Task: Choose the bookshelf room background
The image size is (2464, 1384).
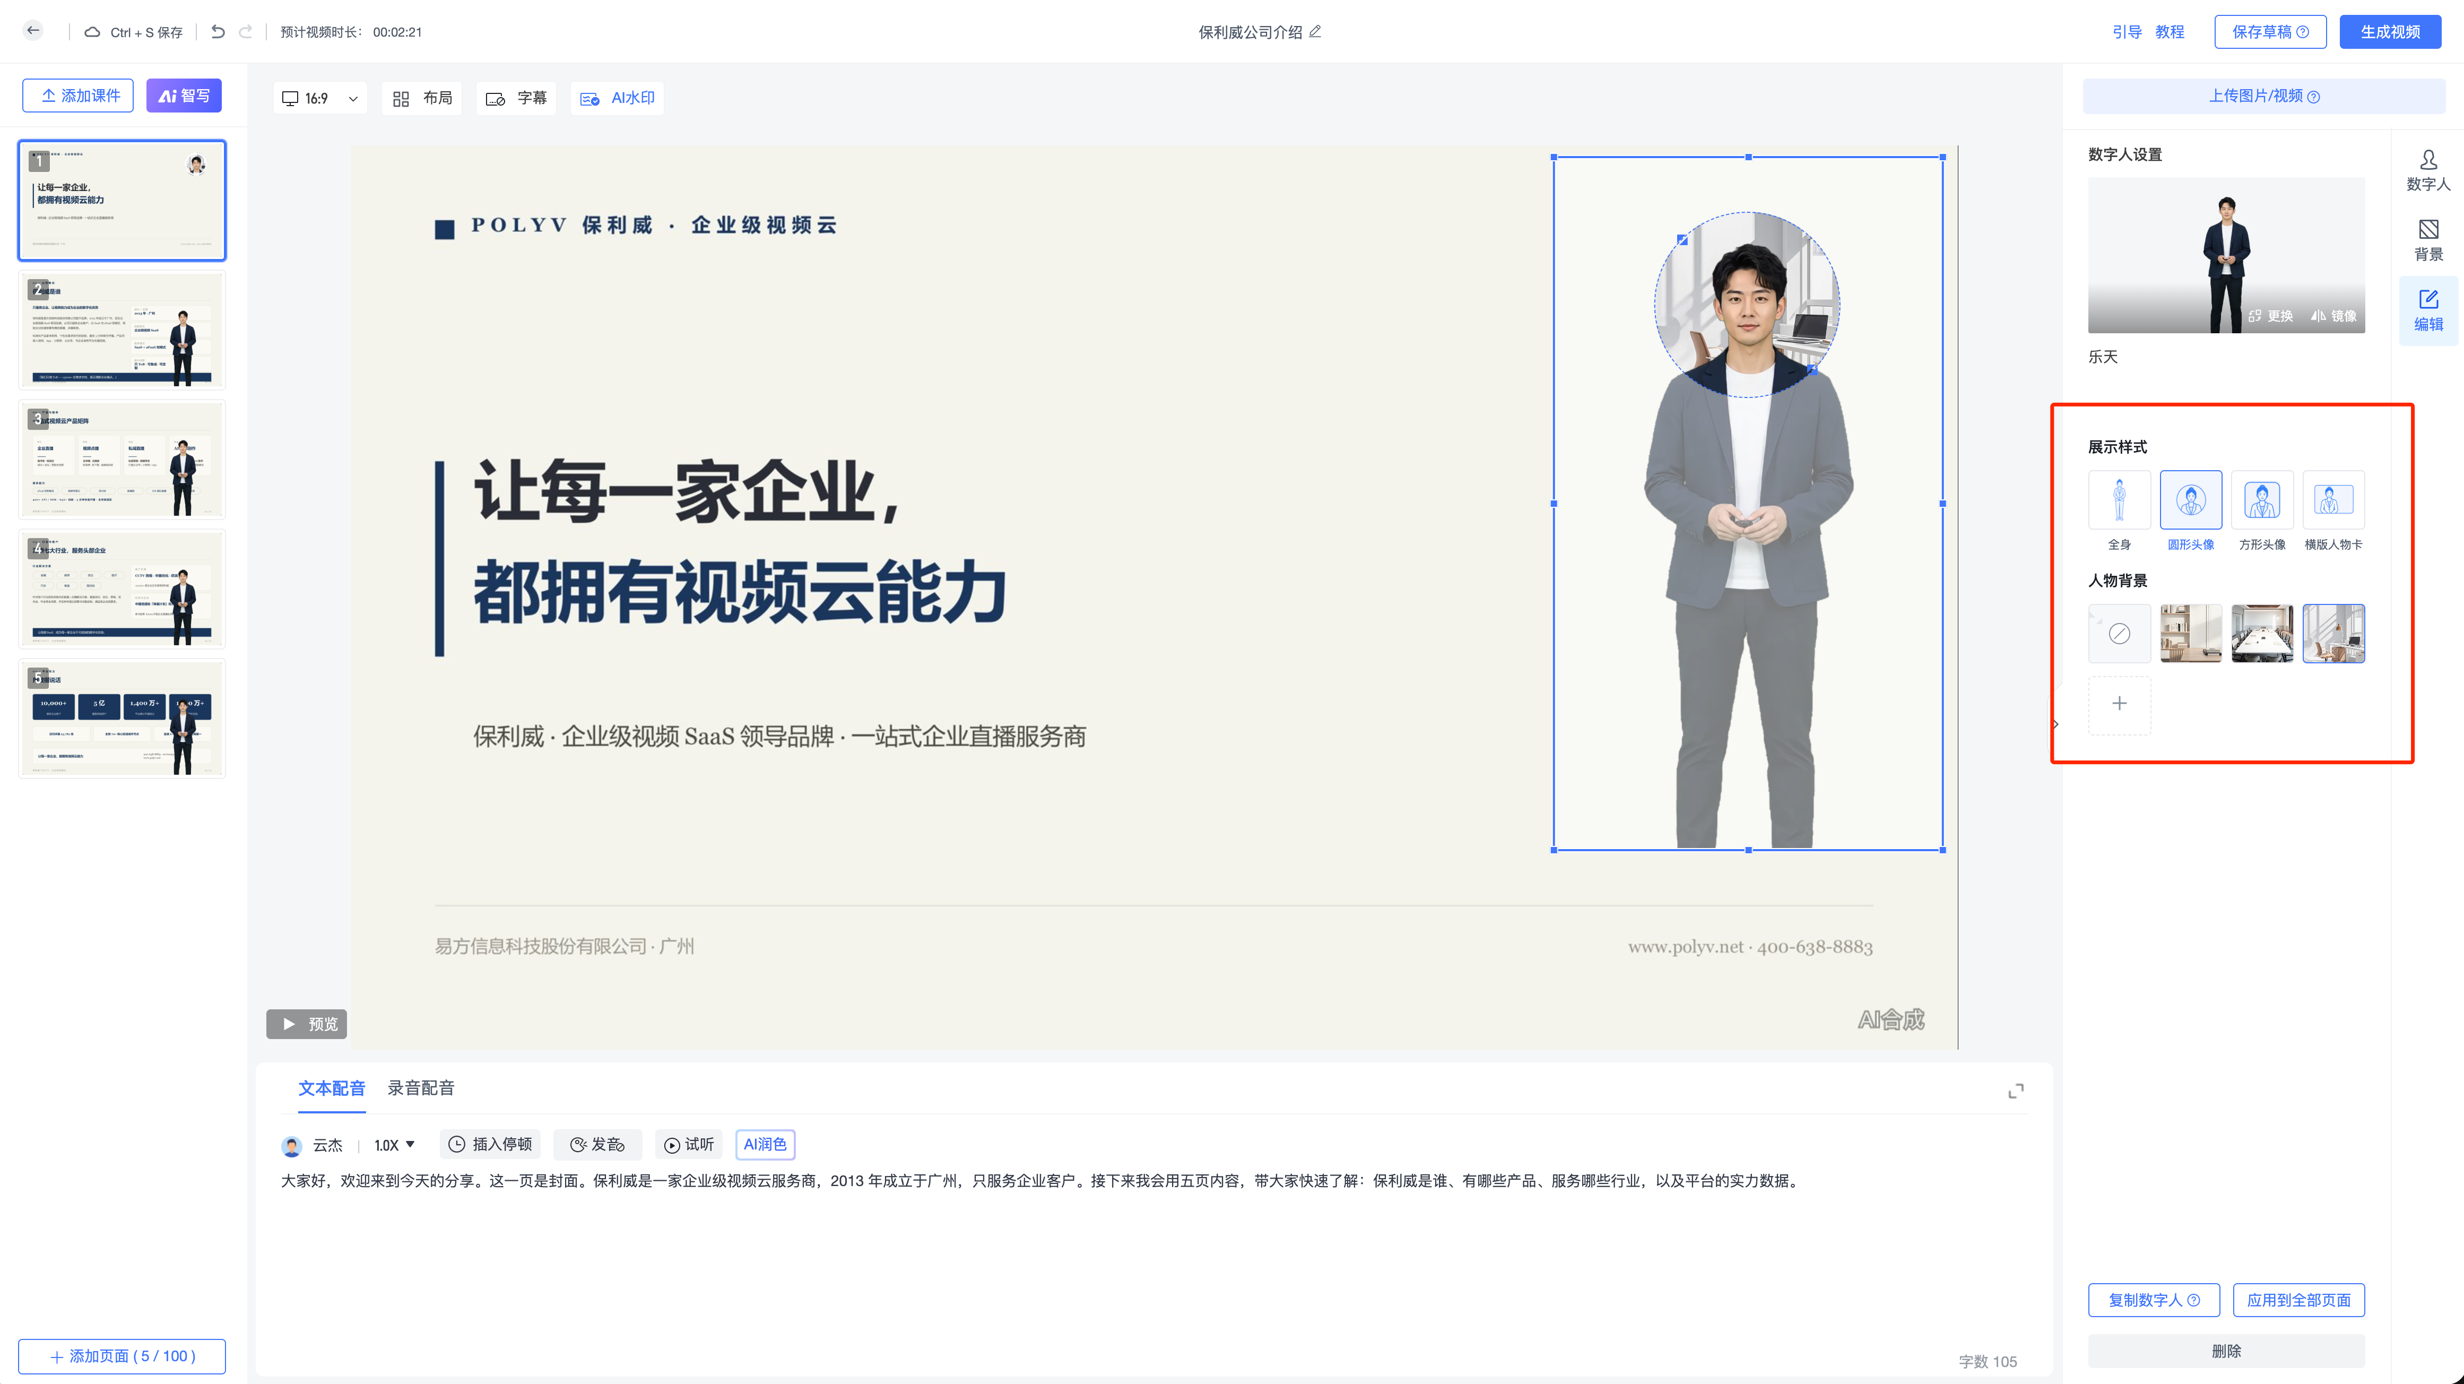Action: click(x=2190, y=633)
